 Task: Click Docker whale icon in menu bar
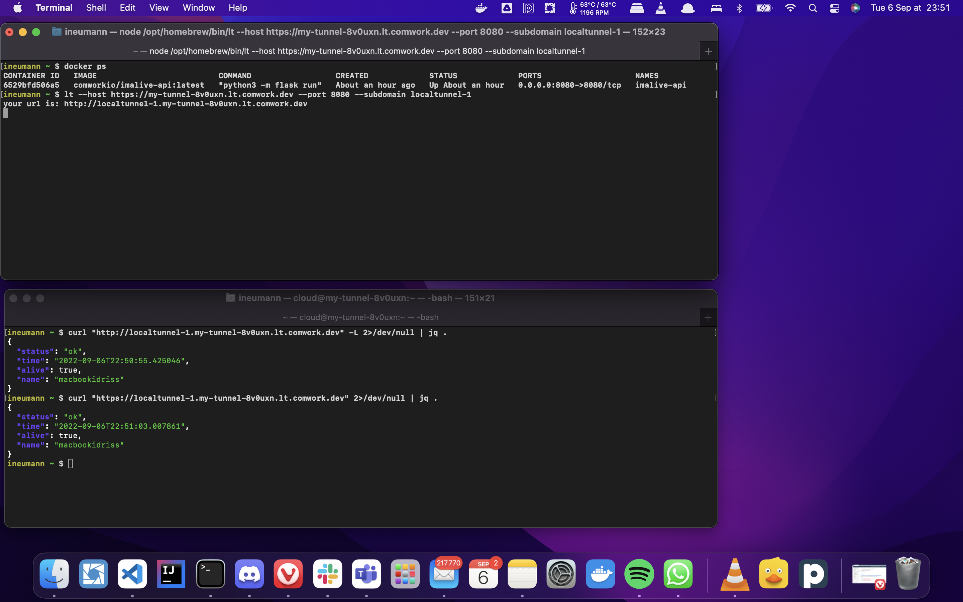click(x=481, y=8)
